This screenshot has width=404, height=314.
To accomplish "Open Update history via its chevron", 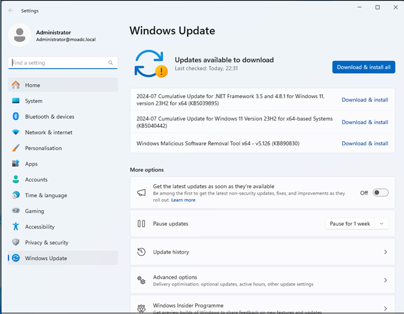I will 385,252.
